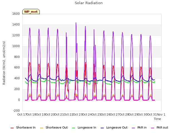The width and height of the screenshot is (178, 133).
Task: Click the Solar Radiation chart title
Action: pyautogui.click(x=89, y=3)
